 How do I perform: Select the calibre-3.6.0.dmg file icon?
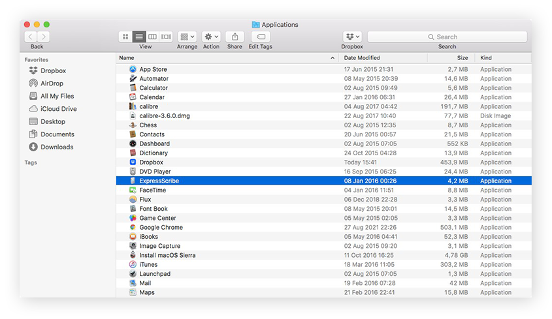pyautogui.click(x=133, y=115)
